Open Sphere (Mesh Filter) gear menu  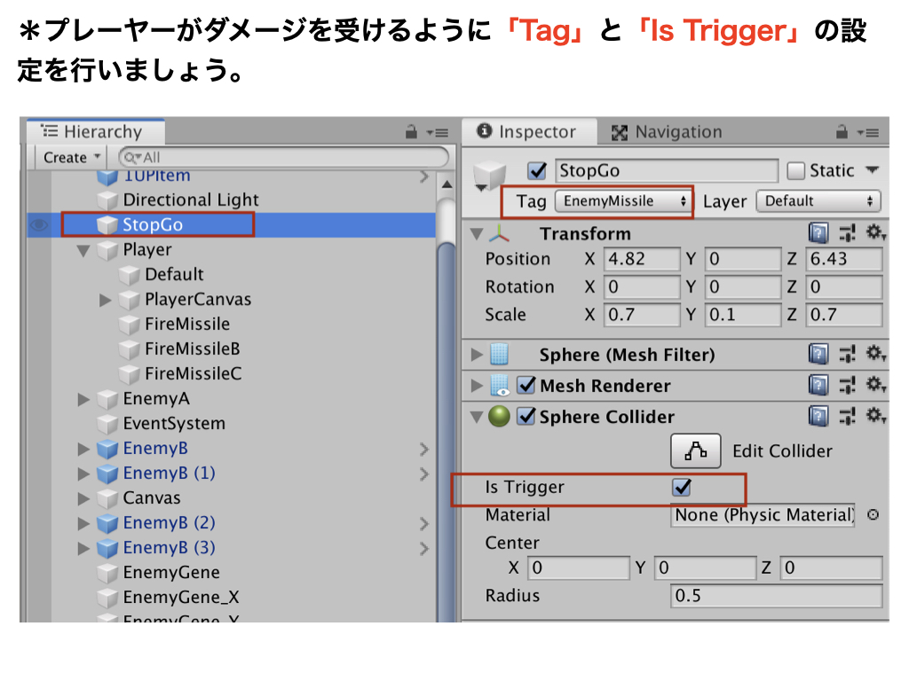tap(875, 354)
